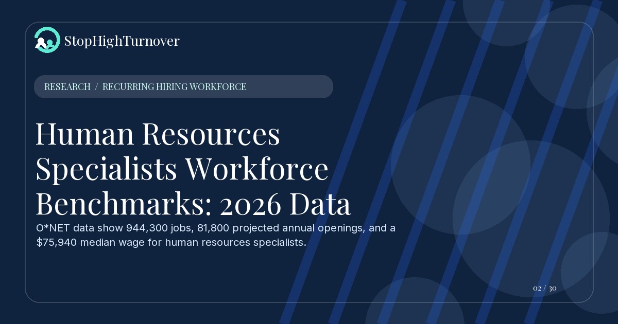Select the Research / Recurring Hiring Workforce pill
Viewport: 618px width, 324px height.
183,86
